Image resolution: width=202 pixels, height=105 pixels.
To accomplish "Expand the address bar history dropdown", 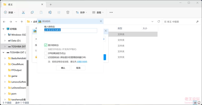I will click(x=153, y=22).
